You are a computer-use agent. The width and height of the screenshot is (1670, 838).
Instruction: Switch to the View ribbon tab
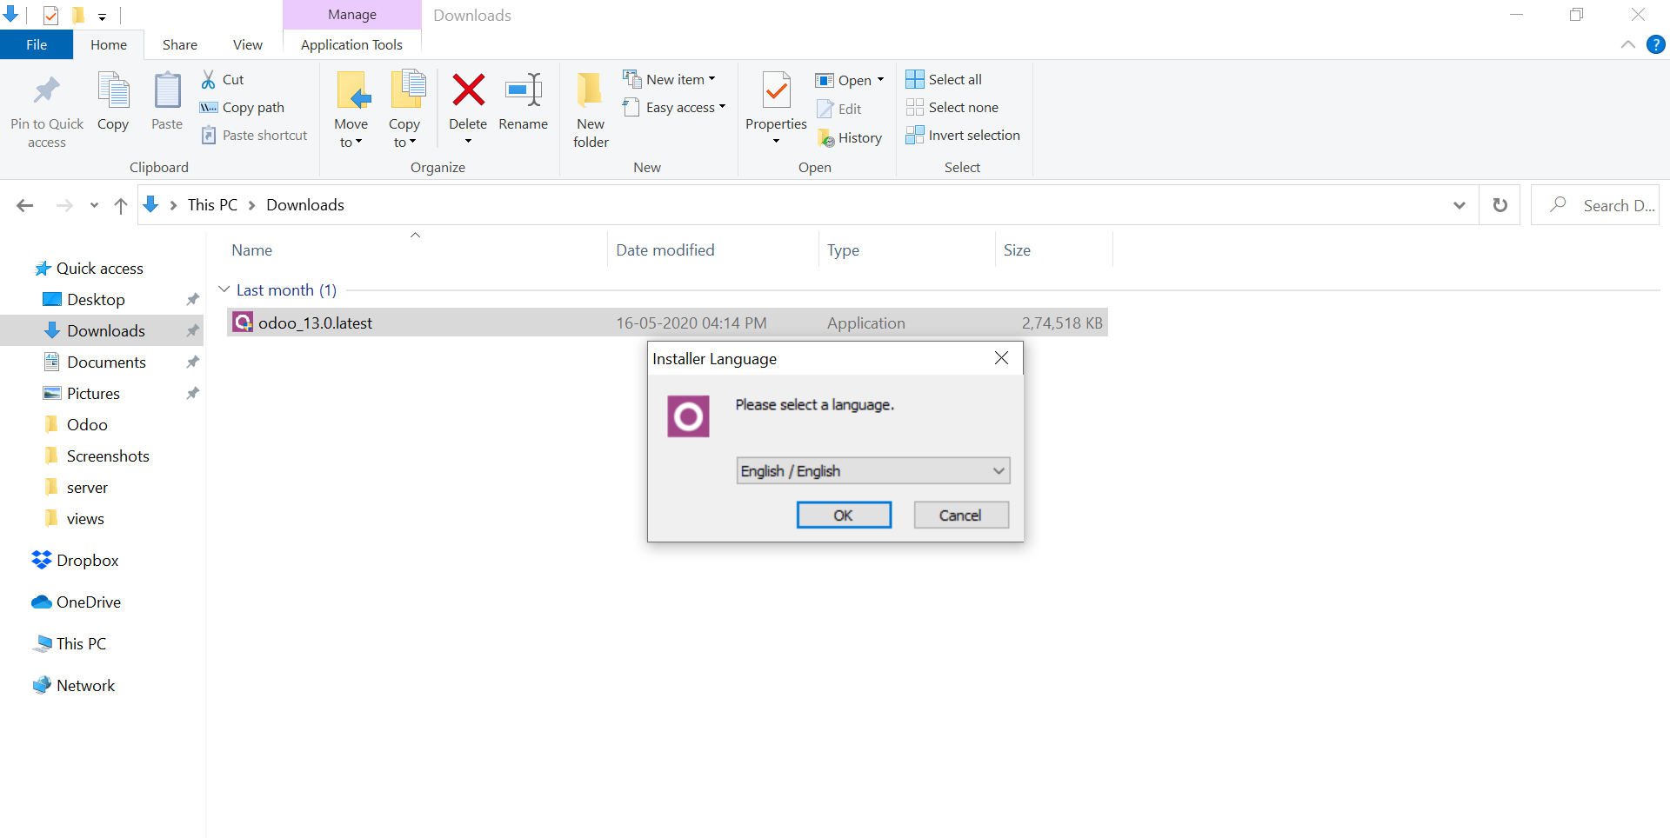pos(247,45)
